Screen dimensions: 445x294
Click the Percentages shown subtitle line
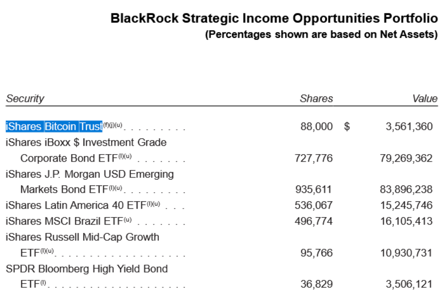click(321, 35)
